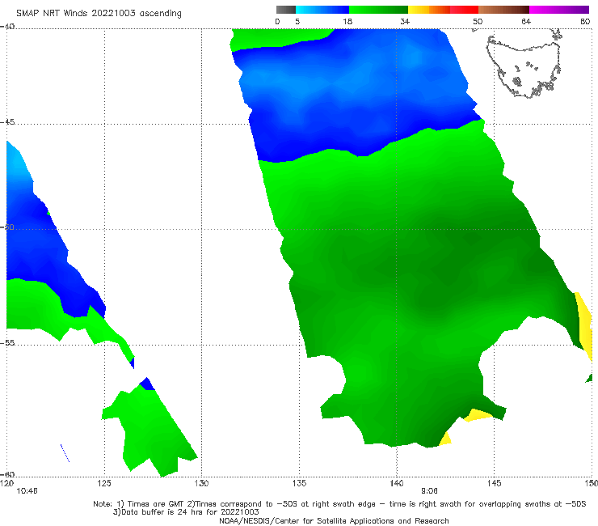Viewport: 598px width, 526px height.
Task: Click the red segment of the color bar
Action: pyautogui.click(x=464, y=10)
